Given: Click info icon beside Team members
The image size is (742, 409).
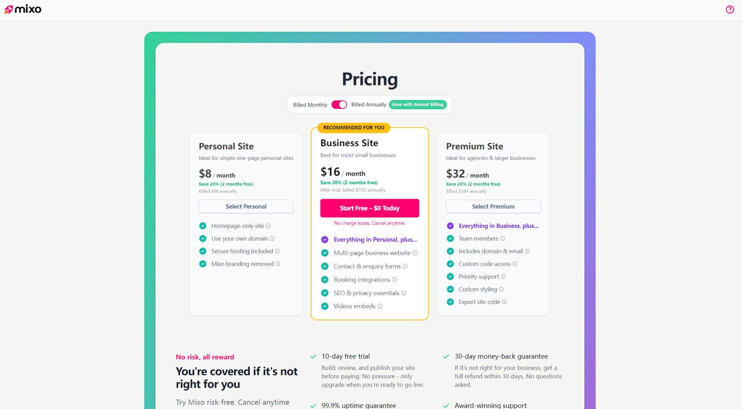Looking at the screenshot, I should (503, 239).
